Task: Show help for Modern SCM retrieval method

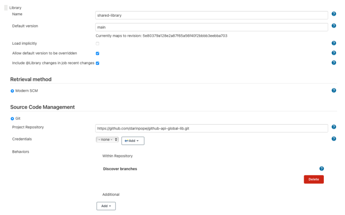Action: pos(334,90)
